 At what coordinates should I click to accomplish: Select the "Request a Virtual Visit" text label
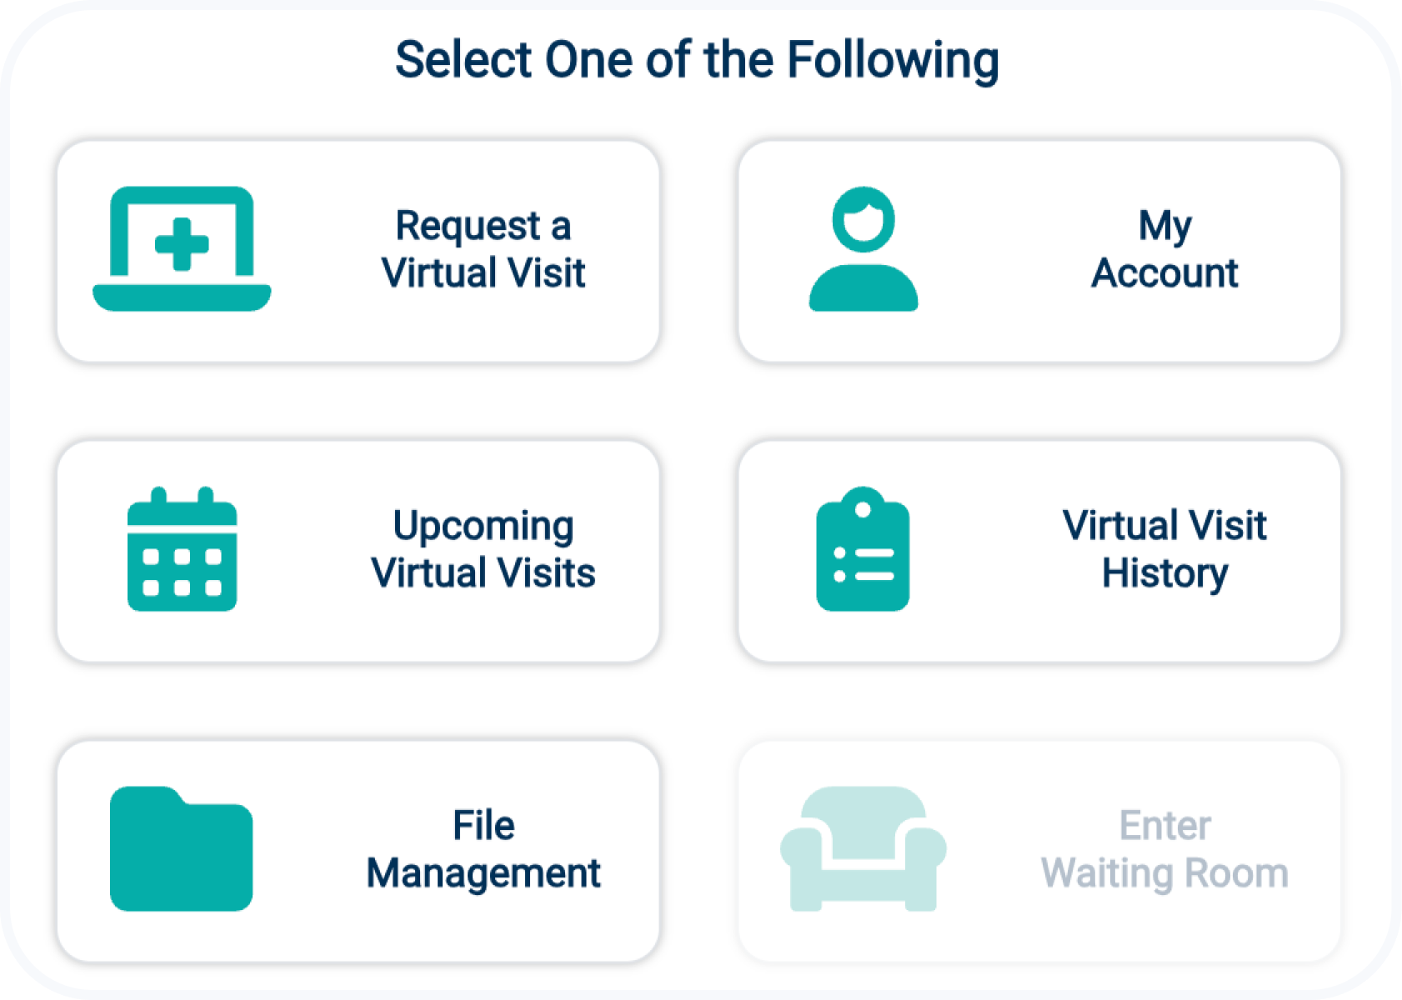tap(483, 249)
